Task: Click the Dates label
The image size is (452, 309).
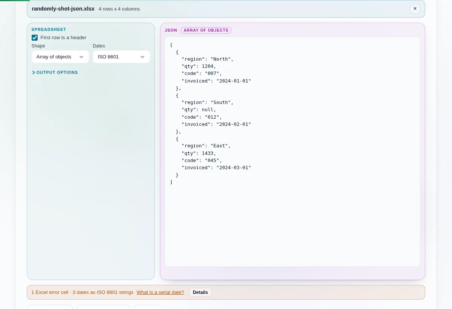Action: [x=99, y=46]
